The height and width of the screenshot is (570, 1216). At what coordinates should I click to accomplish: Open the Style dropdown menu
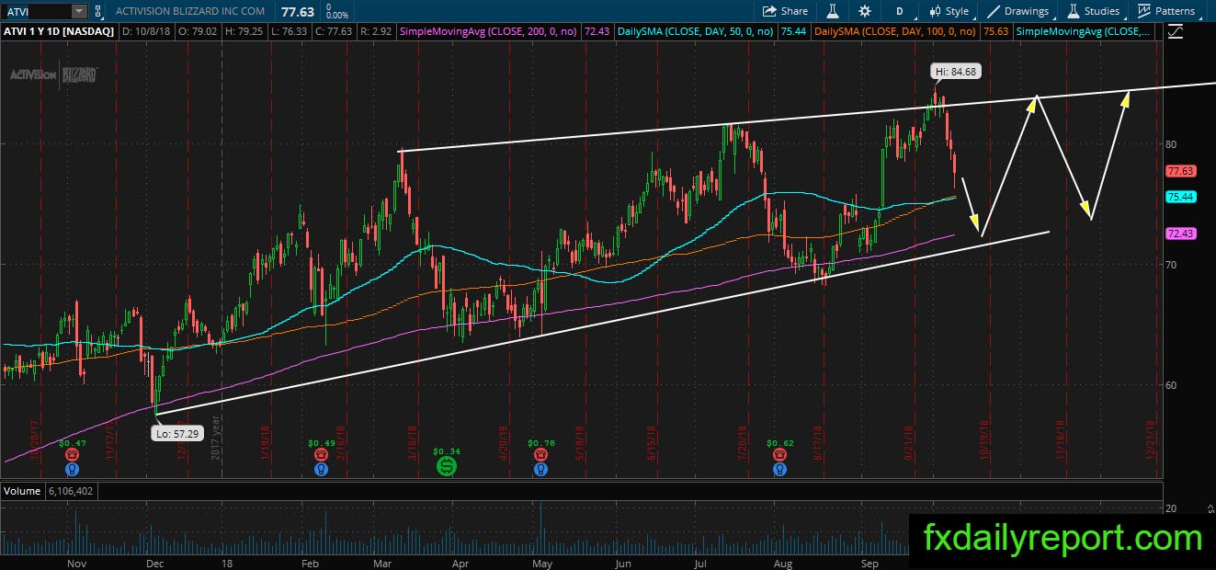point(949,11)
